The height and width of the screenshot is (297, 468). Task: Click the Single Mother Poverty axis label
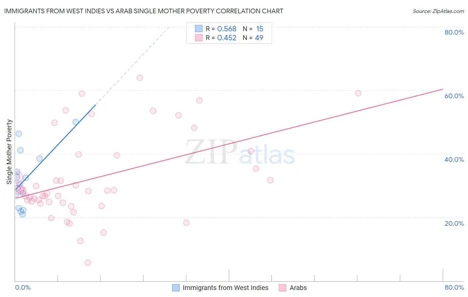[9, 152]
